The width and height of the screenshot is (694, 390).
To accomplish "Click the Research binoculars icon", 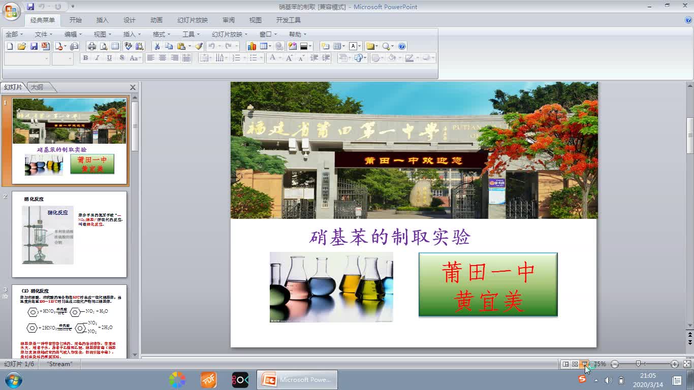I will coord(139,46).
